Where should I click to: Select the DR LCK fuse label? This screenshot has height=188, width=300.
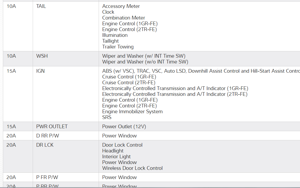45,145
